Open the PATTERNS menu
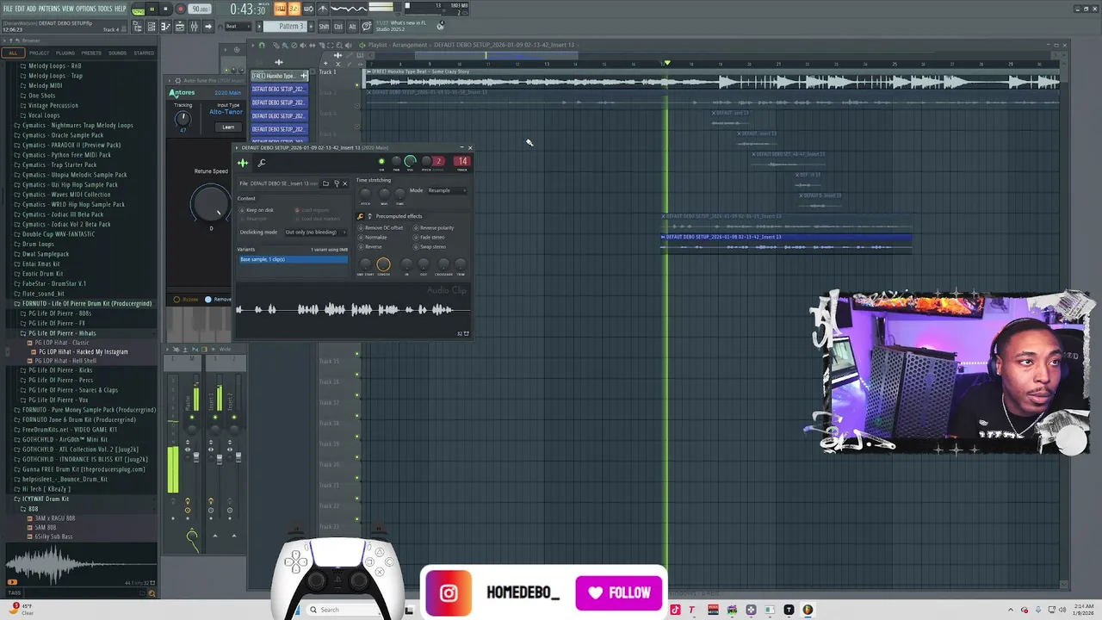The image size is (1102, 620). tap(49, 9)
